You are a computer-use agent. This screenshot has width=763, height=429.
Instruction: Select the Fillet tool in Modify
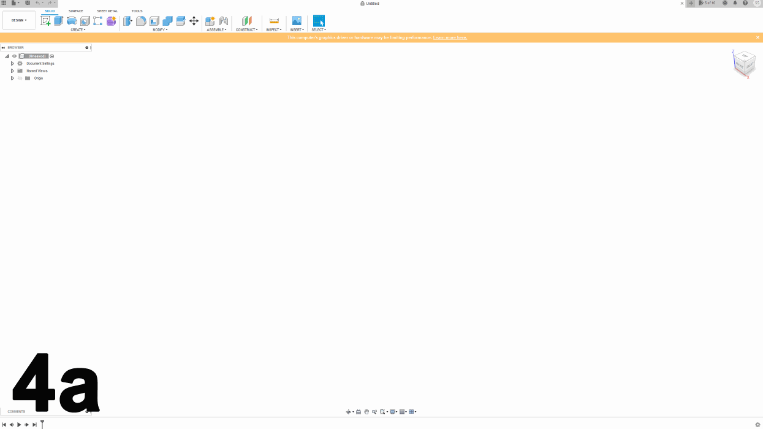(x=141, y=20)
